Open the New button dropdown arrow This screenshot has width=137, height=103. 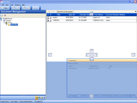coord(9,8)
